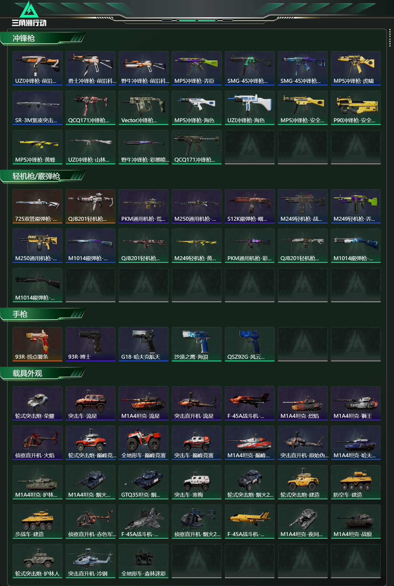
Task: Select the MP5冲锋枪-黄蜂 skin
Action: coord(37,147)
